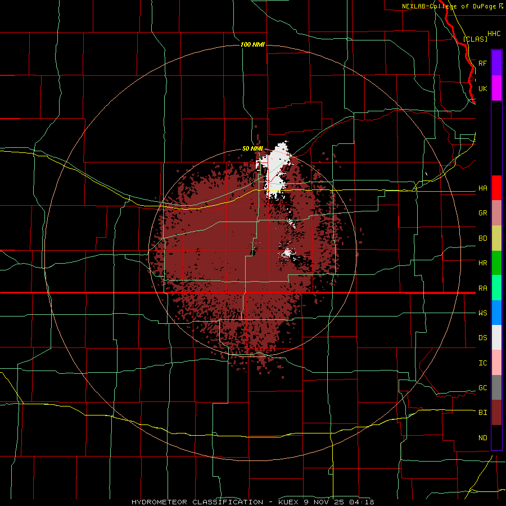This screenshot has height=506, width=506.
Task: Click the white DS legend swatch
Action: click(x=496, y=337)
